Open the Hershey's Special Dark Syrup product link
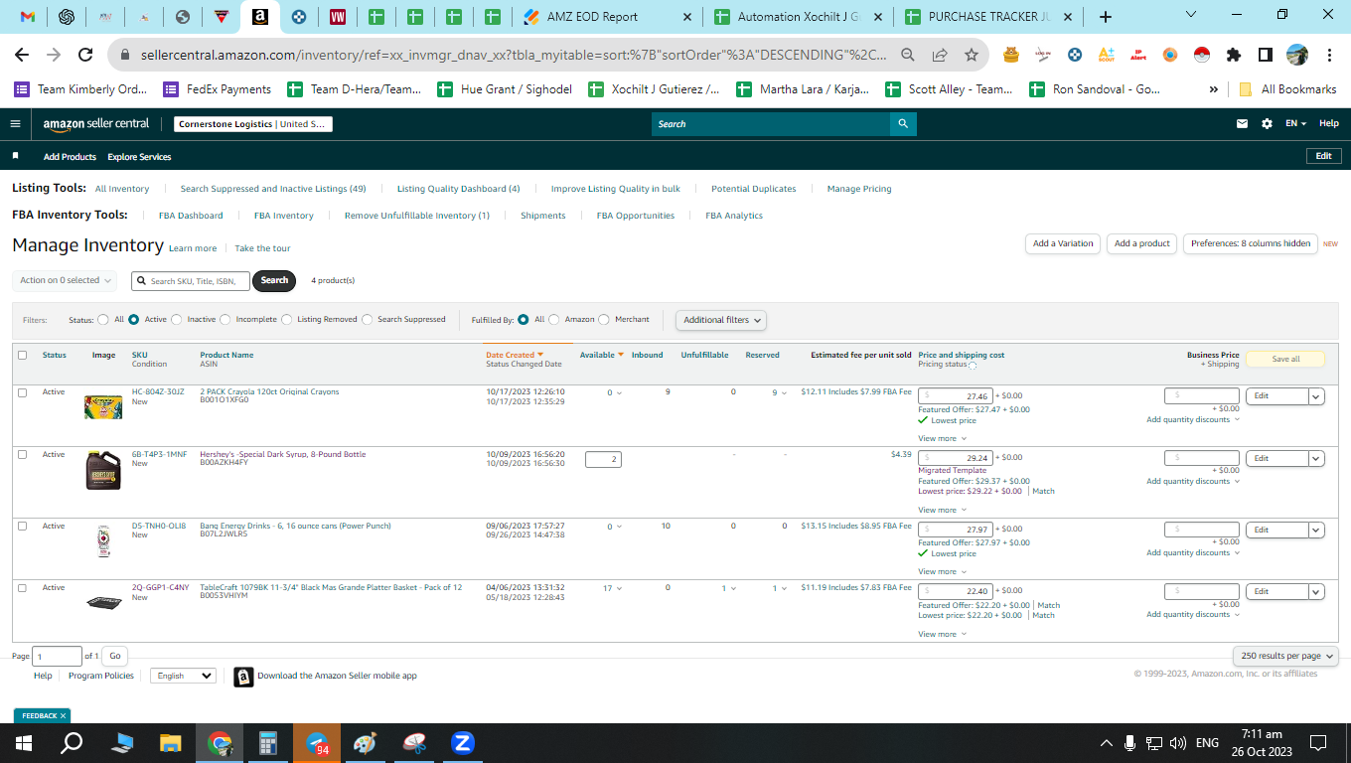This screenshot has height=763, width=1351. pos(283,454)
